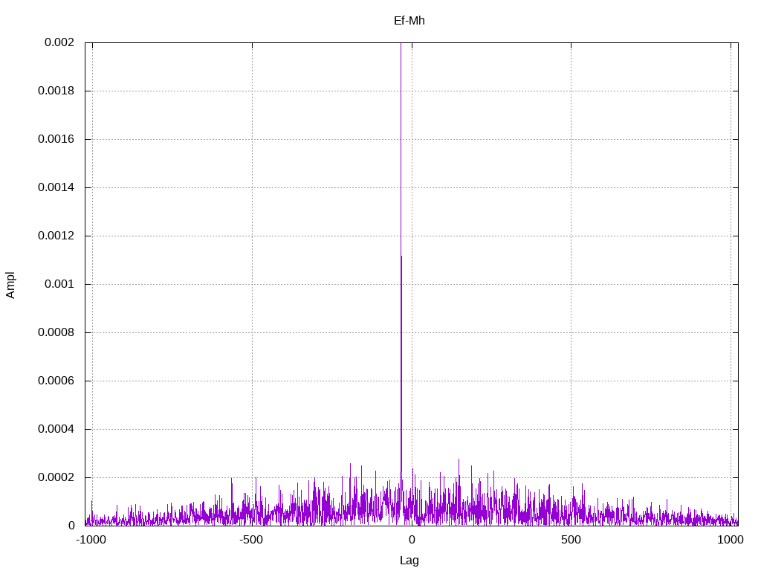Click the 0.0008 y-axis tick label
The width and height of the screenshot is (761, 571).
coord(56,332)
